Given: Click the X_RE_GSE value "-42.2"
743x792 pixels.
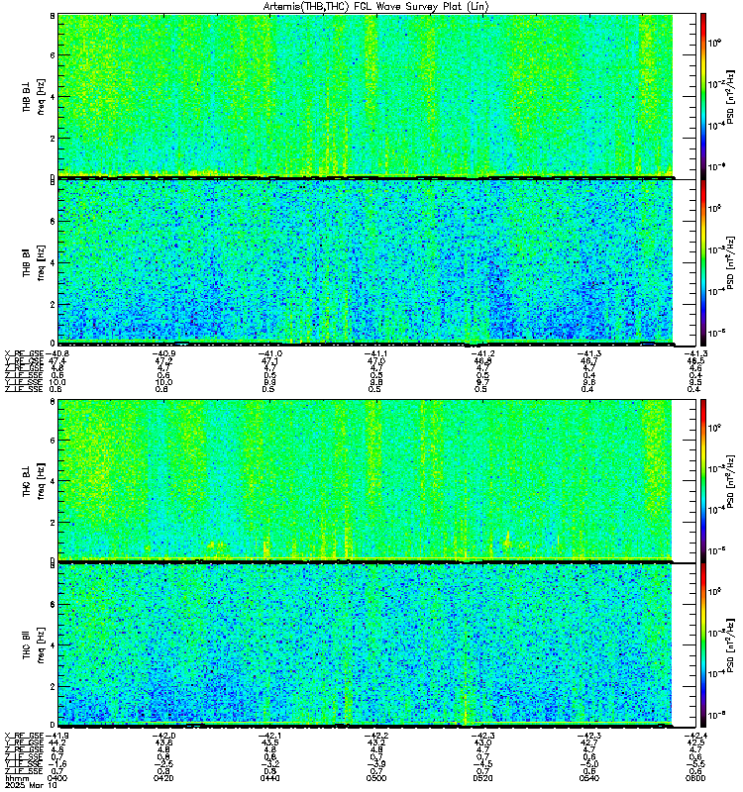Looking at the screenshot, I should click(376, 736).
